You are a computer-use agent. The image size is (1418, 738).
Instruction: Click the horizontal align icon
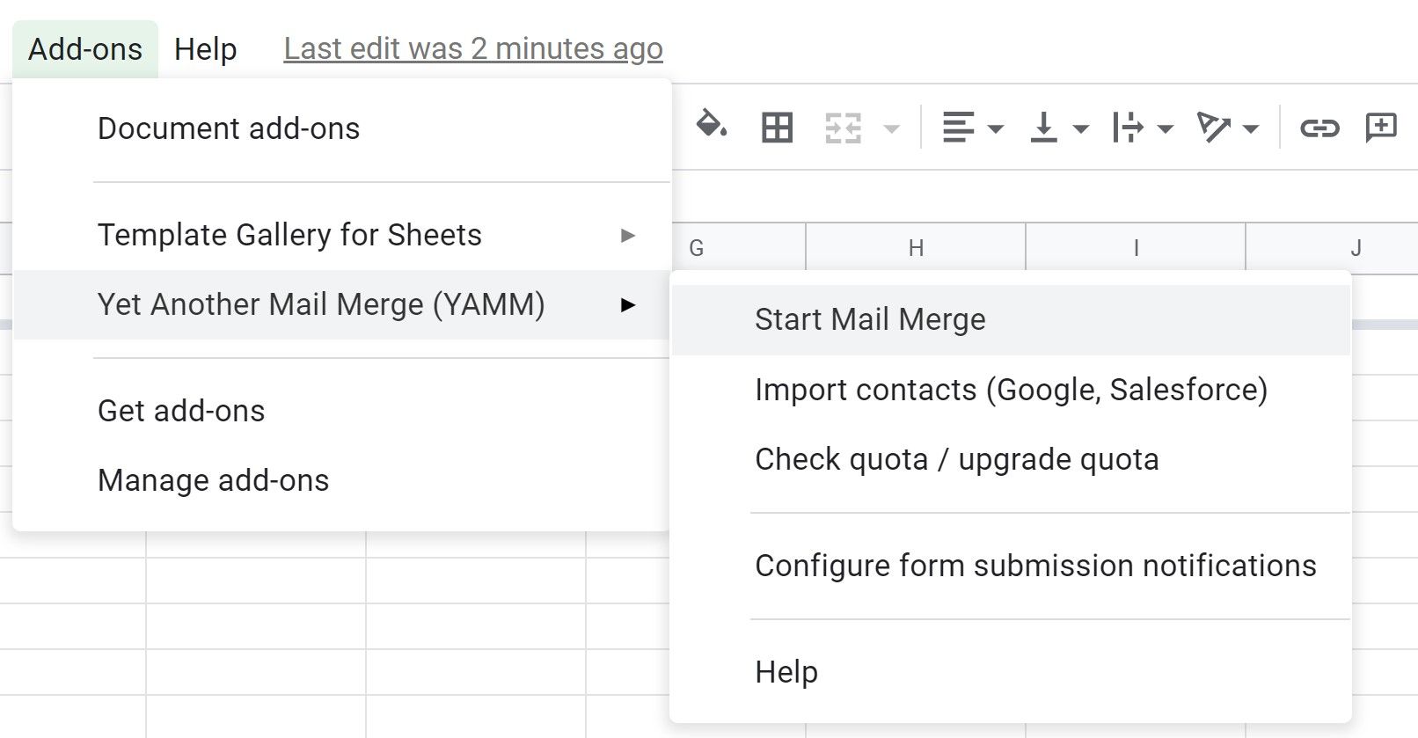pos(959,128)
